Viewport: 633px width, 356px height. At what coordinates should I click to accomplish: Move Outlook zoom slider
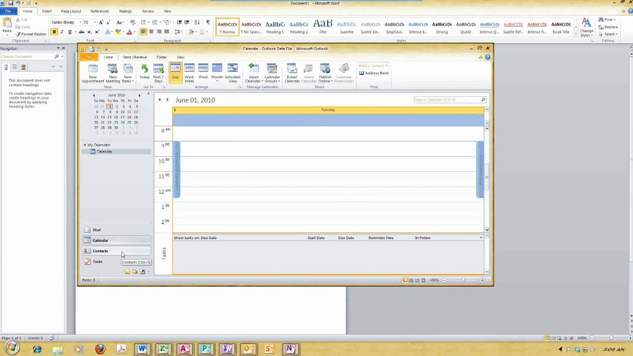click(463, 280)
